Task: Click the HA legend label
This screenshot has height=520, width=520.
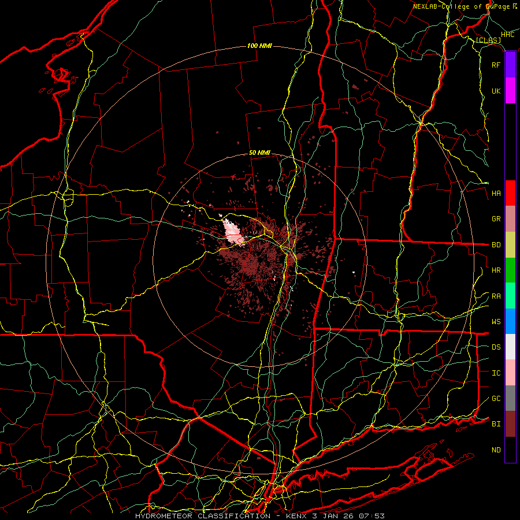Action: (x=496, y=194)
